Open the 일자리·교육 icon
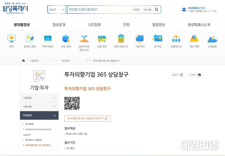Screen dimensions: 225x156 [30, 38]
